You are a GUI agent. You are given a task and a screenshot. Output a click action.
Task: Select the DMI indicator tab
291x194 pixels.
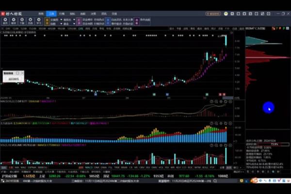(x=97, y=167)
